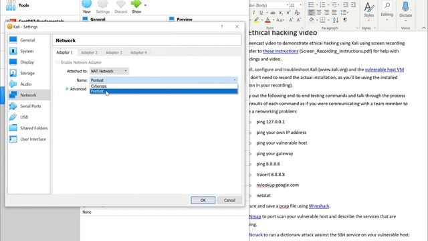Open the Tools icon in VirtualBox Manager
428x241 pixels.
(11, 5)
